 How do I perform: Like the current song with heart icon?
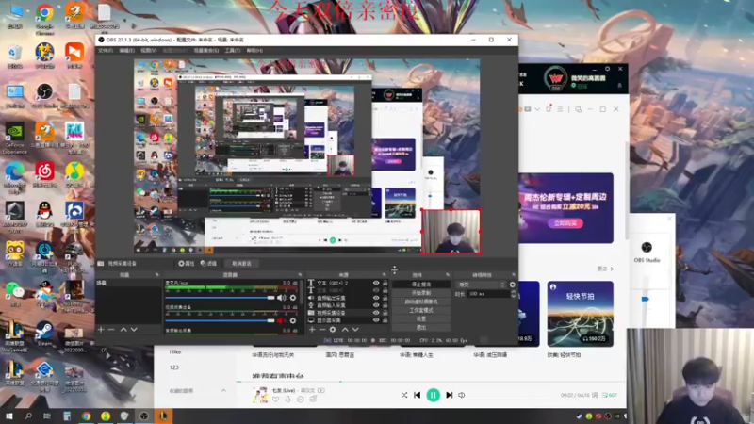275,399
